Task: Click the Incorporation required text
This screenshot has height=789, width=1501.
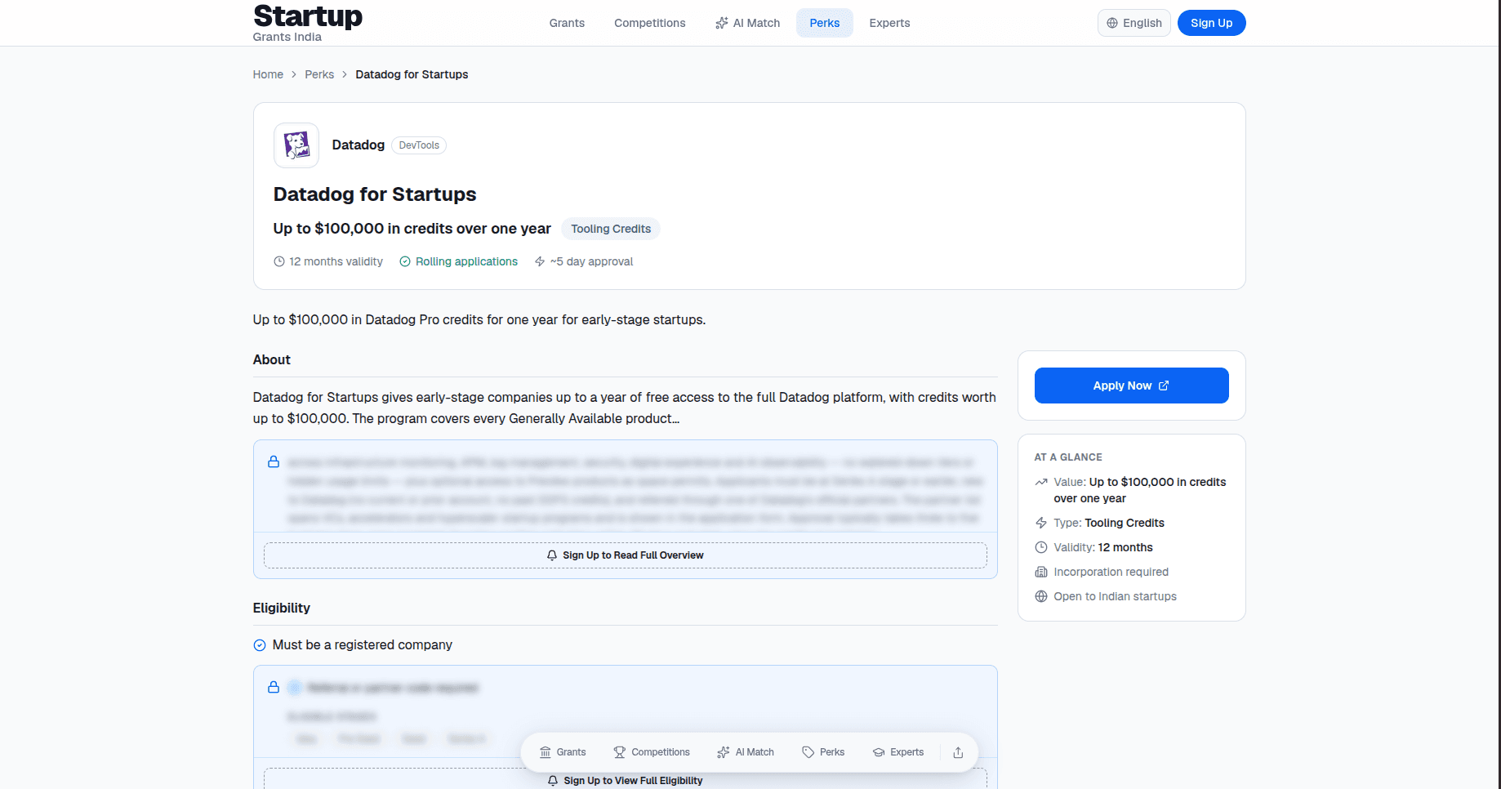Action: coord(1111,572)
